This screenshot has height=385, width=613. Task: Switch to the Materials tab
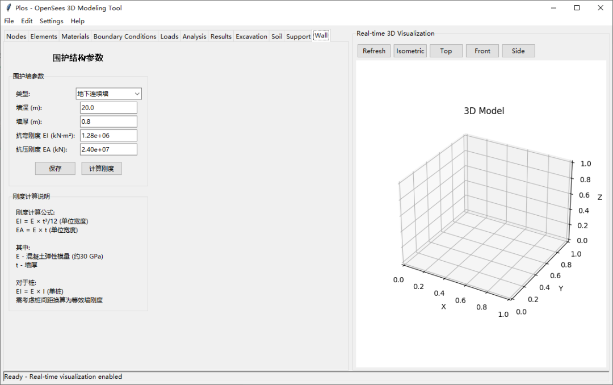click(75, 36)
